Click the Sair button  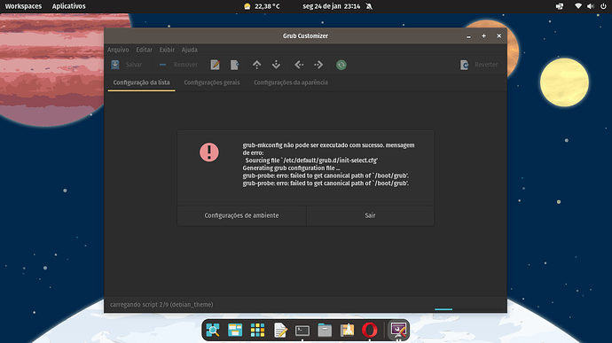[x=370, y=215]
